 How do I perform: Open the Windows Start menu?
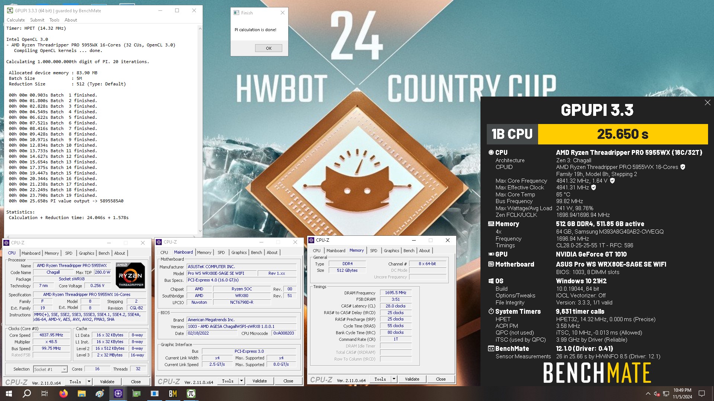click(9, 394)
